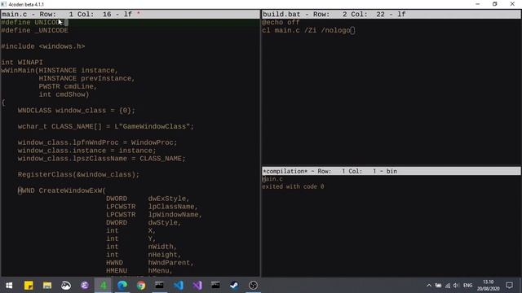Click the 'HINSTANCE prevInstance,' line
Screen dimensions: 522x293
click(x=86, y=78)
